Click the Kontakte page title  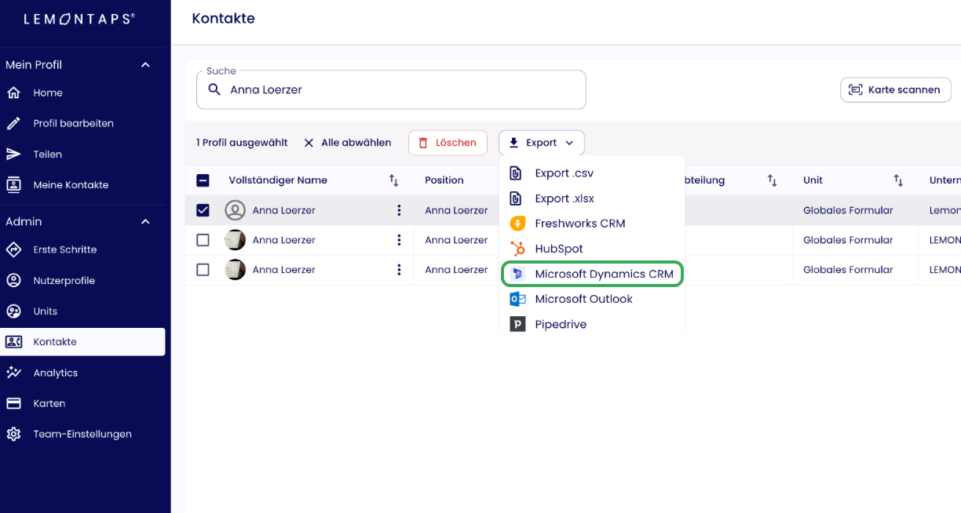click(x=223, y=18)
